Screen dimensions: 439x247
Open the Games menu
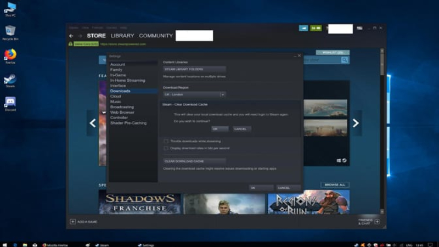(x=111, y=28)
